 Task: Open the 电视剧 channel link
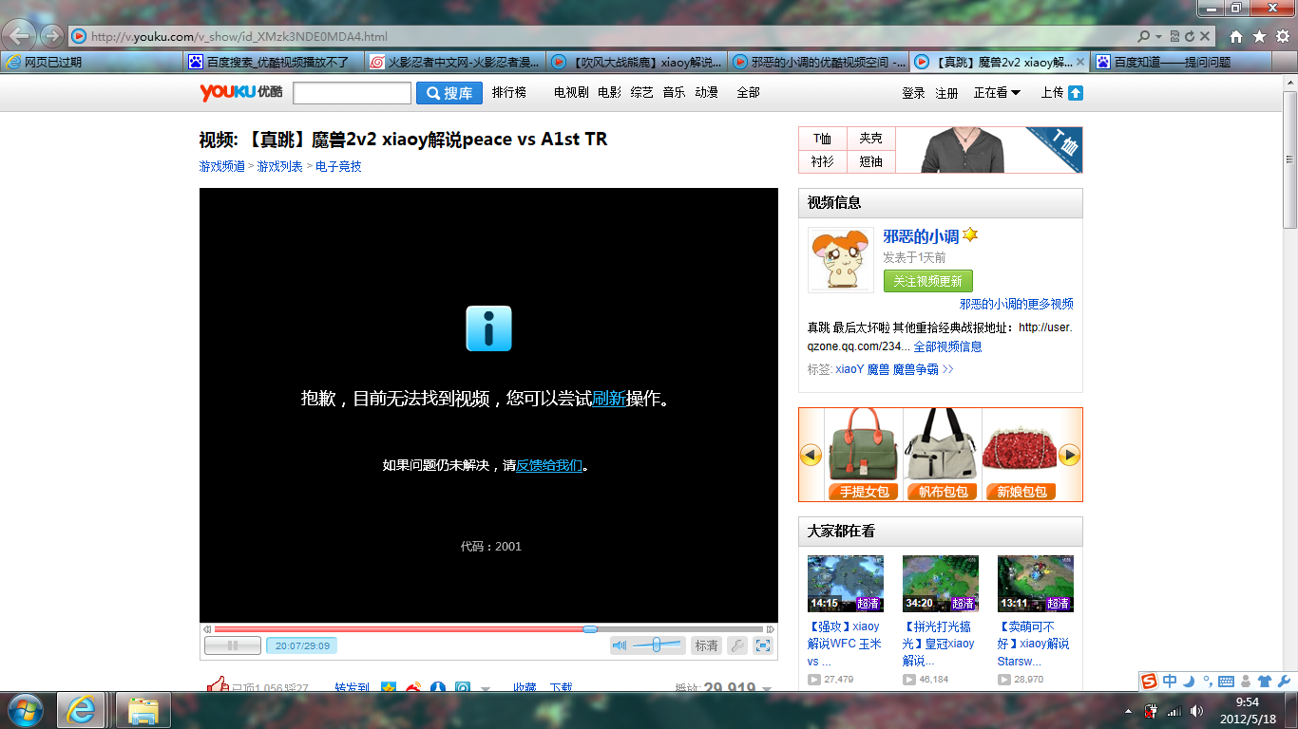571,93
